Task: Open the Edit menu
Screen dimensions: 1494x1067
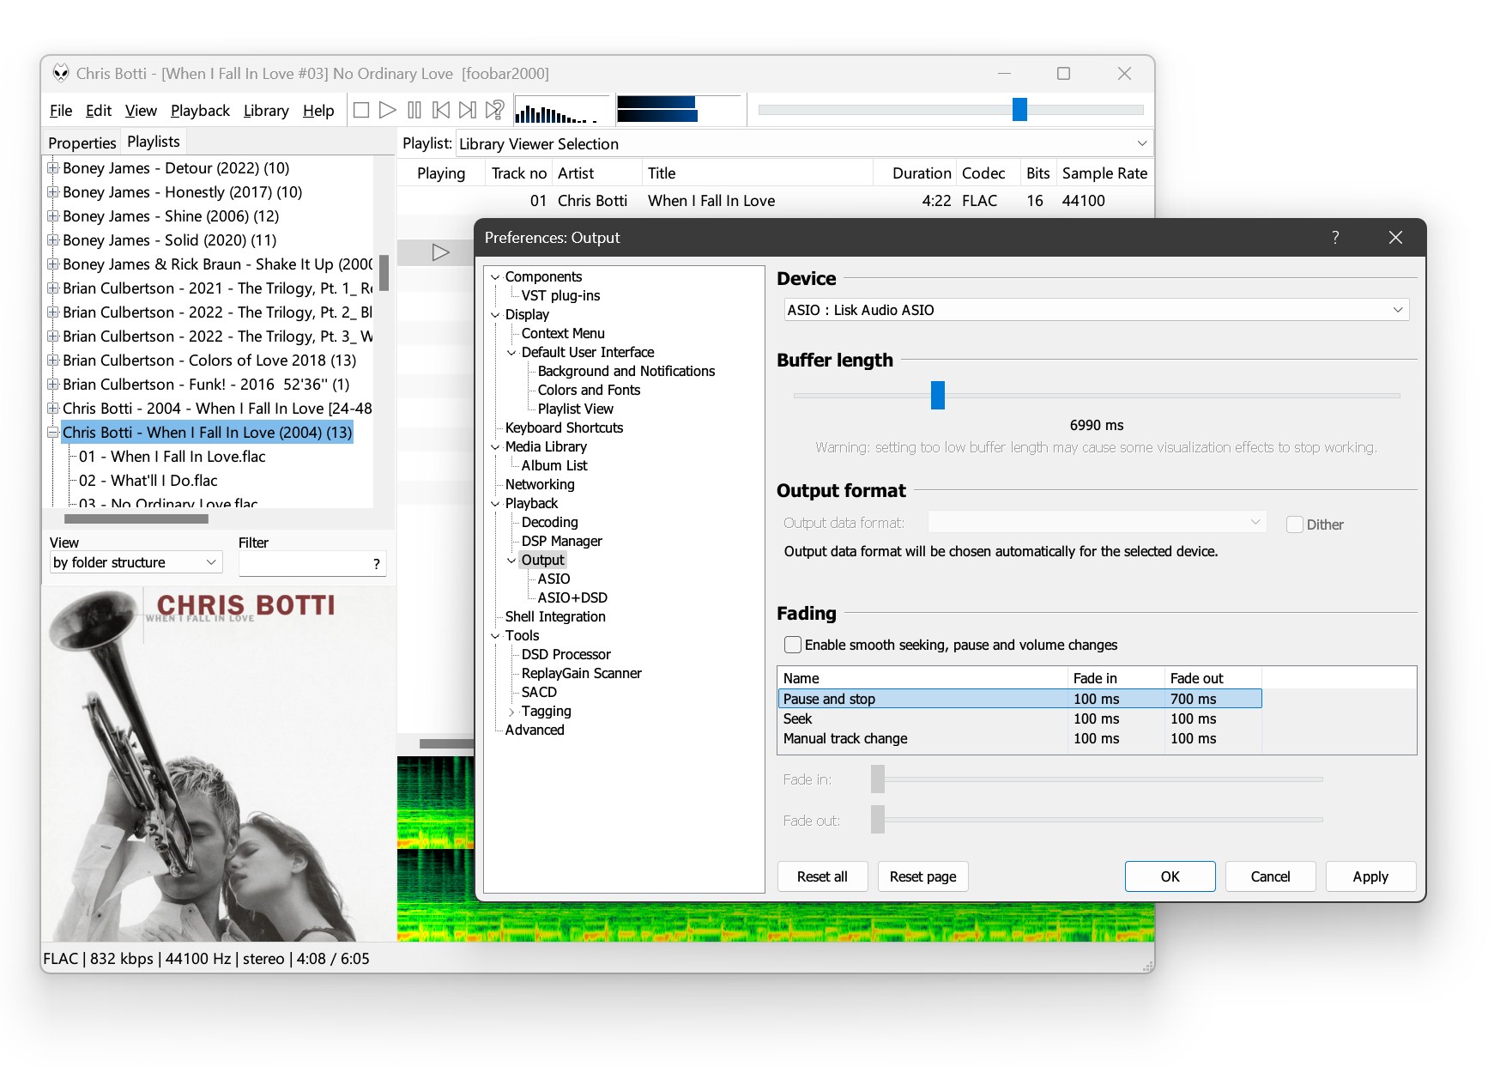Action: pyautogui.click(x=99, y=111)
